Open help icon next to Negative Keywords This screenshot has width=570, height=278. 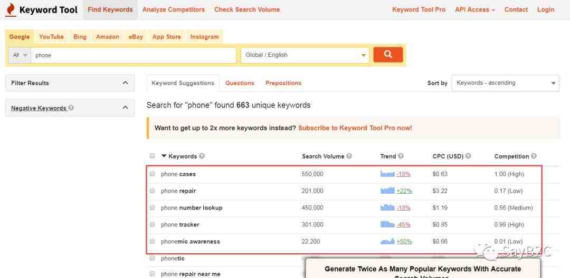[x=71, y=107]
